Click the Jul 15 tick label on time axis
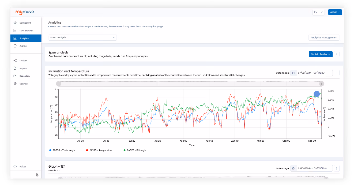 click(106, 141)
